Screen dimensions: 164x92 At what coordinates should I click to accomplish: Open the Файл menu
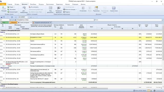pos(3,4)
